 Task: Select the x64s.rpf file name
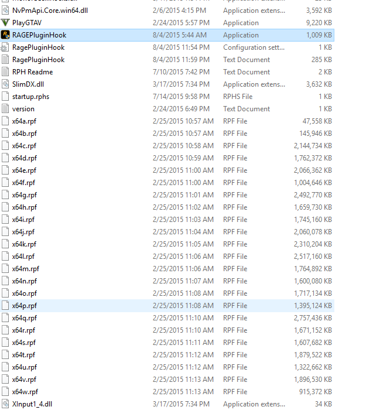(x=24, y=343)
